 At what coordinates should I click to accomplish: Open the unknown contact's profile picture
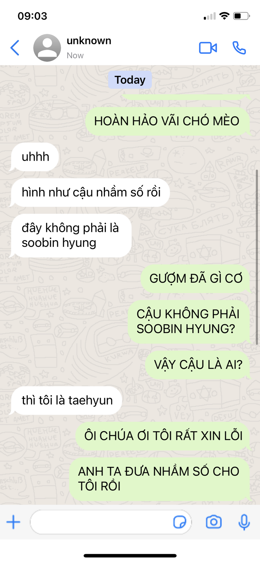point(47,48)
